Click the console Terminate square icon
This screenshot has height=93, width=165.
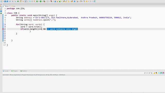coord(147,73)
